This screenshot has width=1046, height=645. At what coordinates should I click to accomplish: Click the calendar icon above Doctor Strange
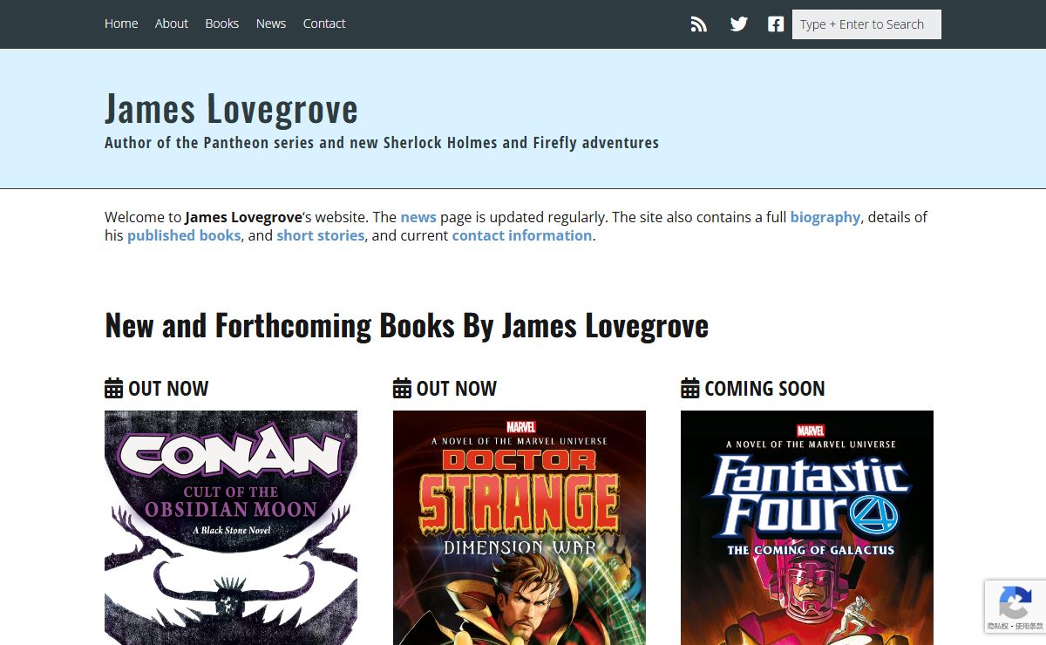(402, 389)
